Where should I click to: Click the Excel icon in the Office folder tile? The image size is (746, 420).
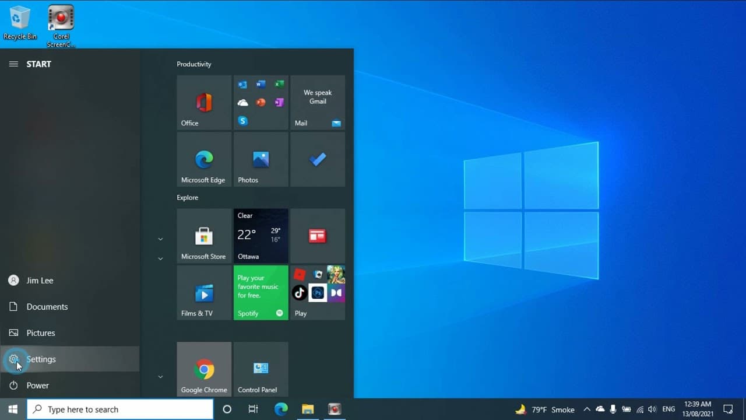click(x=279, y=85)
